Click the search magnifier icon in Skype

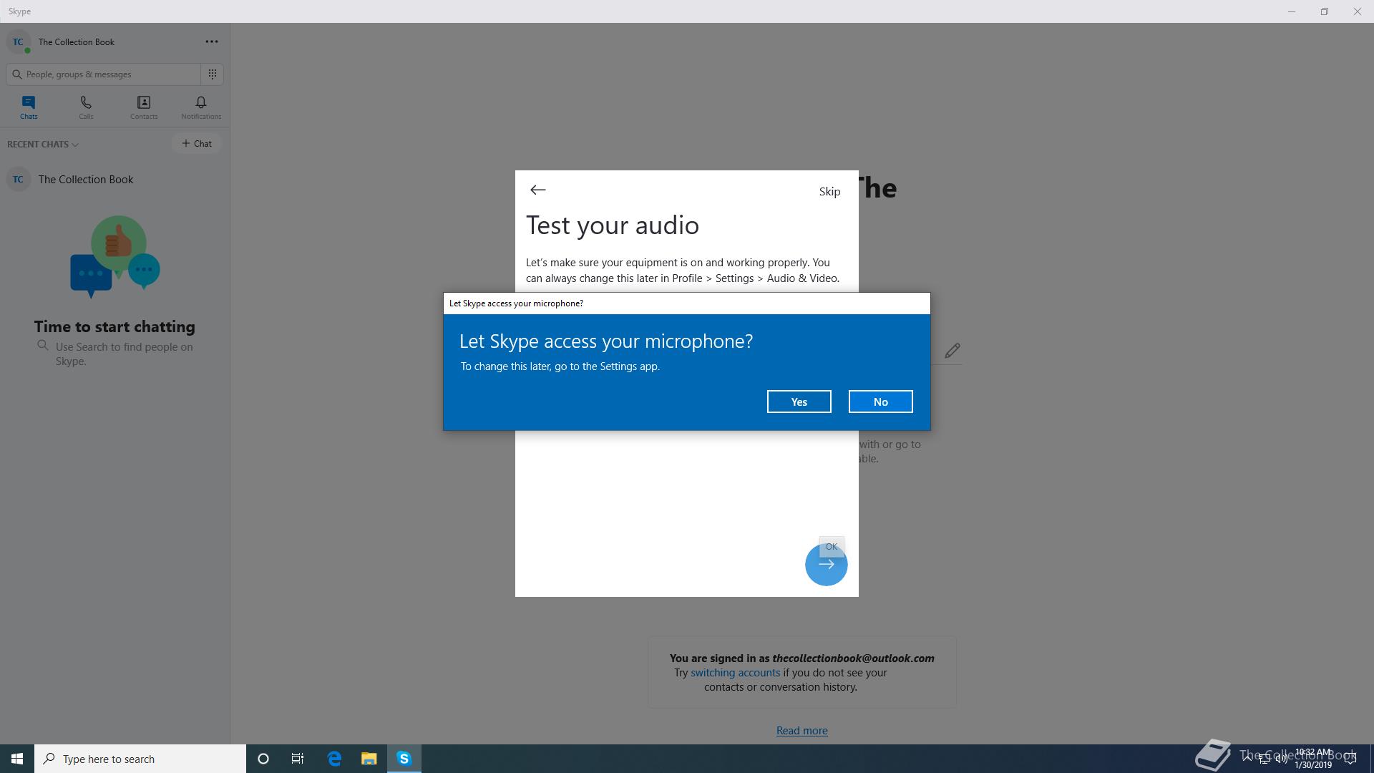[x=17, y=74]
